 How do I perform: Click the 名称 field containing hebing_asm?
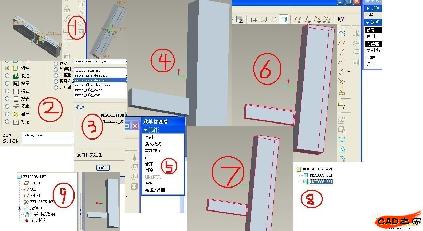tap(48, 135)
